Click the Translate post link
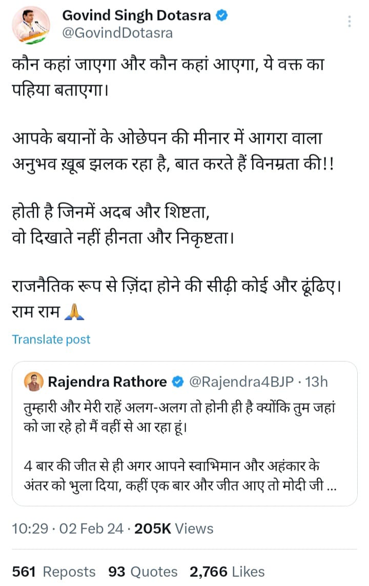Image resolution: width=369 pixels, height=586 pixels. [x=51, y=339]
